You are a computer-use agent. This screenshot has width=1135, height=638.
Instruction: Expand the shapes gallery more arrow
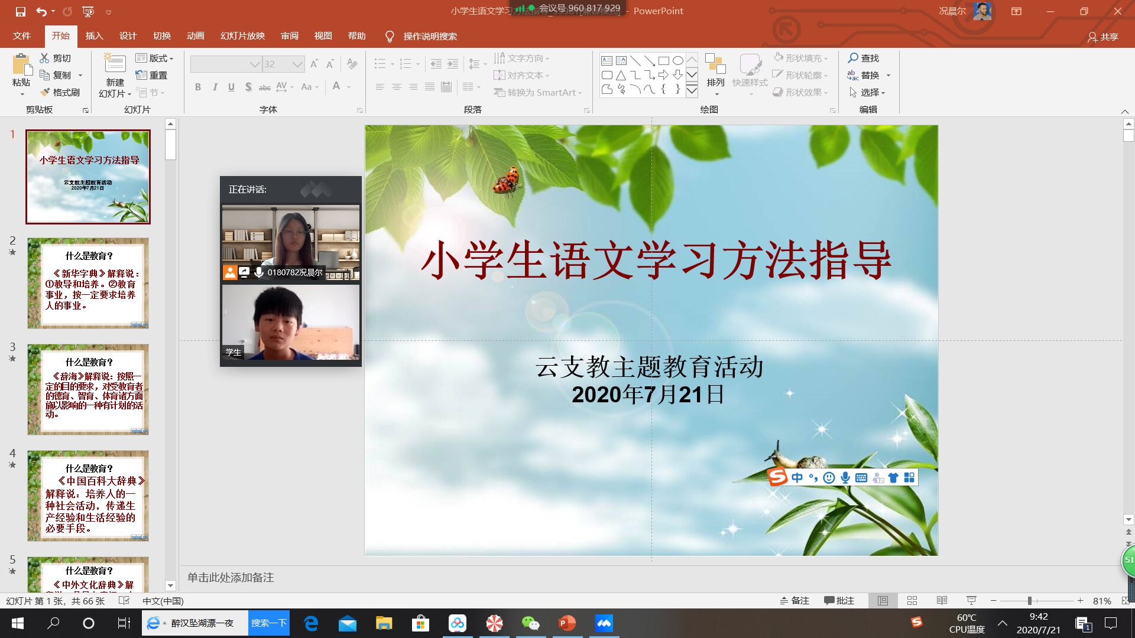(x=692, y=90)
